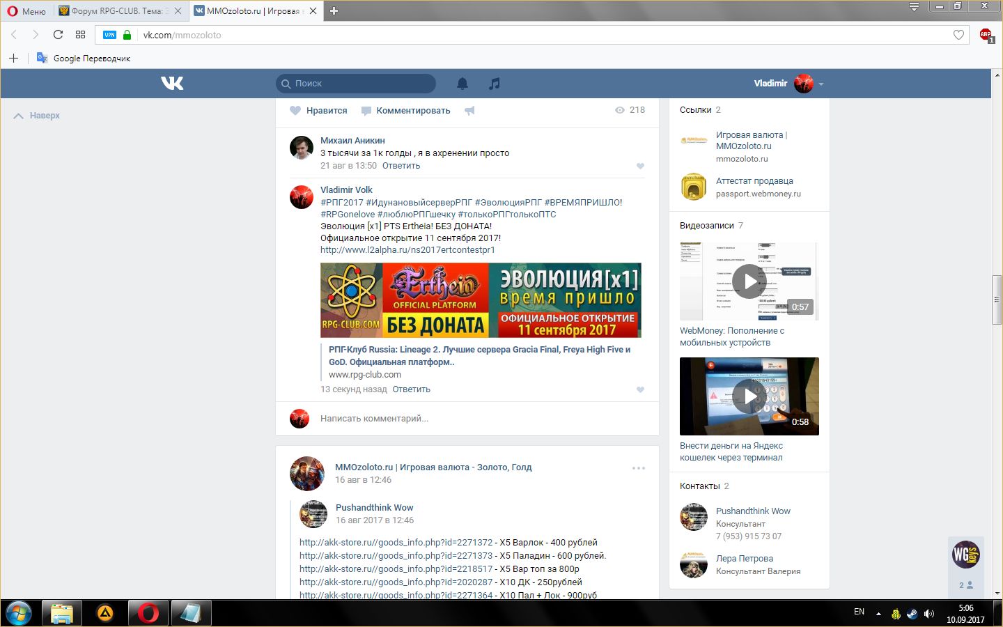This screenshot has height=627, width=1003.
Task: Like the post with Нравится
Action: 318,110
